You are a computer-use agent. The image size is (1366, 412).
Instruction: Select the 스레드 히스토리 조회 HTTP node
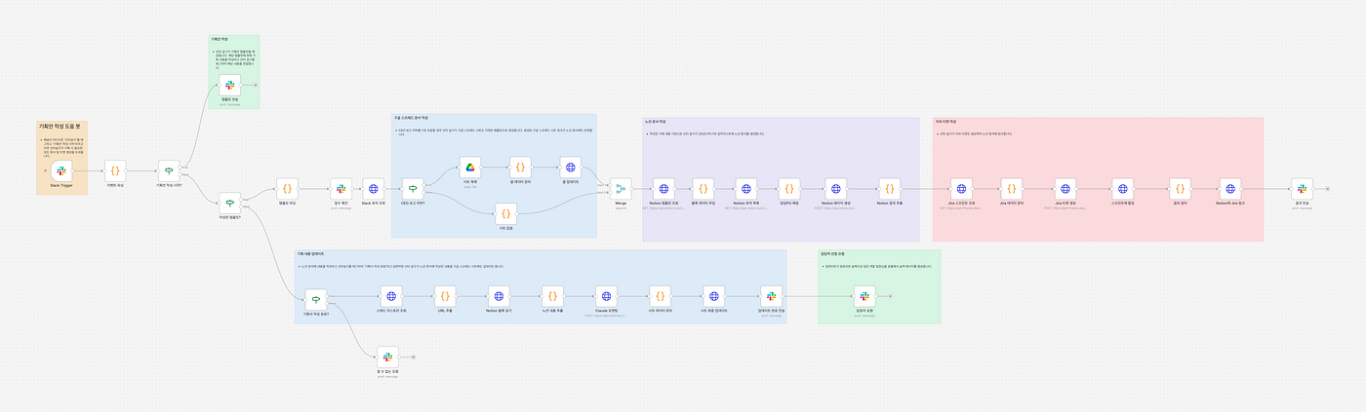click(x=391, y=295)
